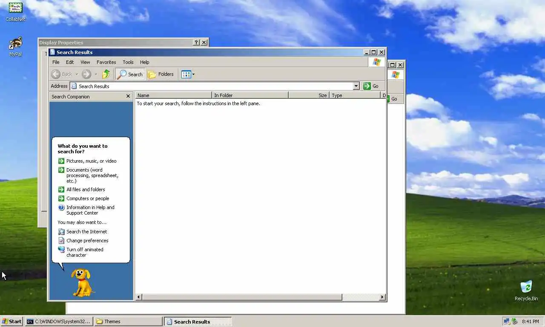Screen dimensions: 545x327
Task: Click Display Properties help question button
Action: click(x=196, y=42)
